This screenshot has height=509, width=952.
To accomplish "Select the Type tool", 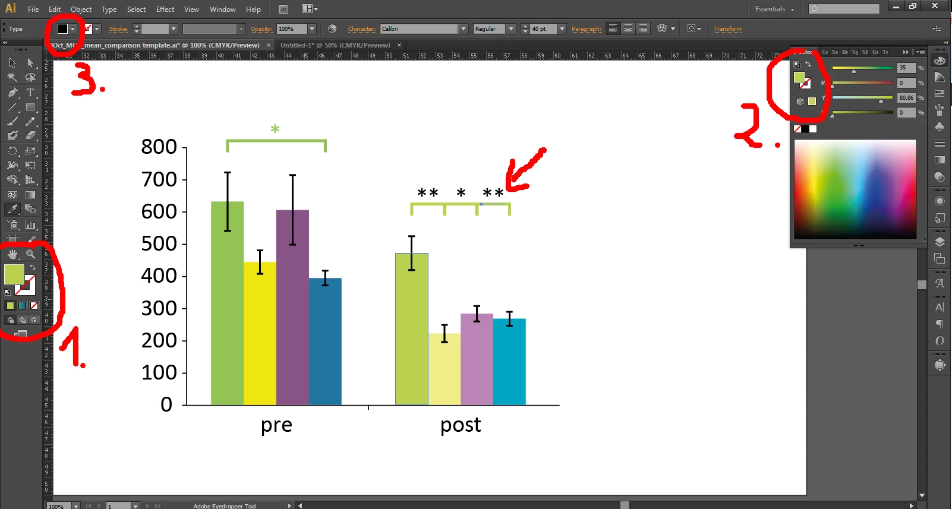I will [x=30, y=93].
